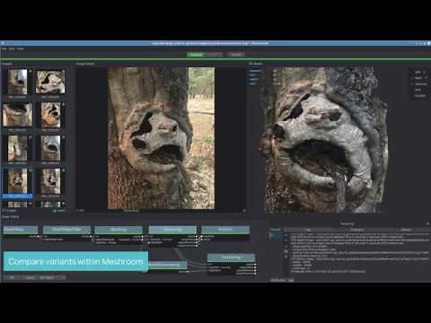
Task: Expand the SfM options arrow in 3D viewer
Action: 425,73
